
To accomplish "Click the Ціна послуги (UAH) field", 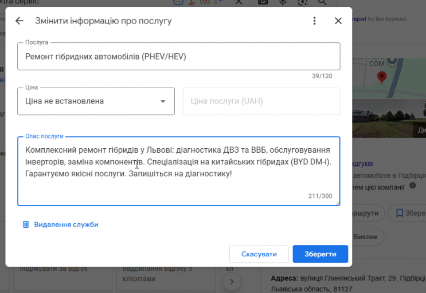I will pyautogui.click(x=261, y=101).
